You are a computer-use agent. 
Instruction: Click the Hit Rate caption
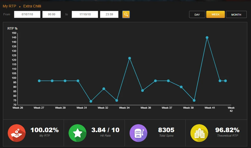pyautogui.click(x=106, y=136)
